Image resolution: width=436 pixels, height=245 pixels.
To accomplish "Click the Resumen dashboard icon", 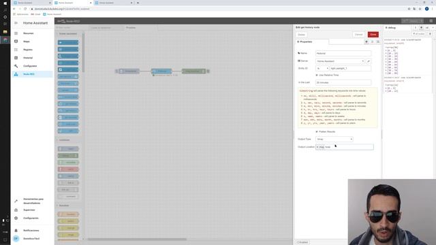I will pos(16,33).
